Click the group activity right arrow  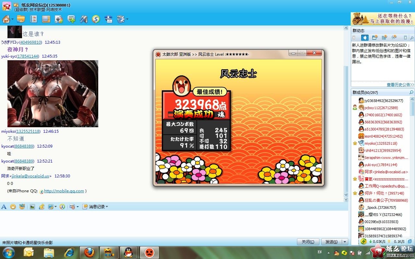click(x=405, y=38)
